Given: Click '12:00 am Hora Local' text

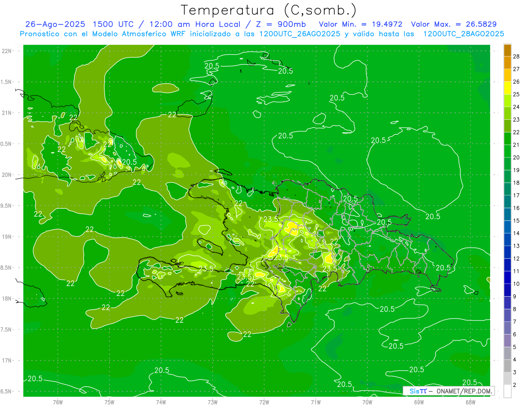Looking at the screenshot, I should coord(195,25).
